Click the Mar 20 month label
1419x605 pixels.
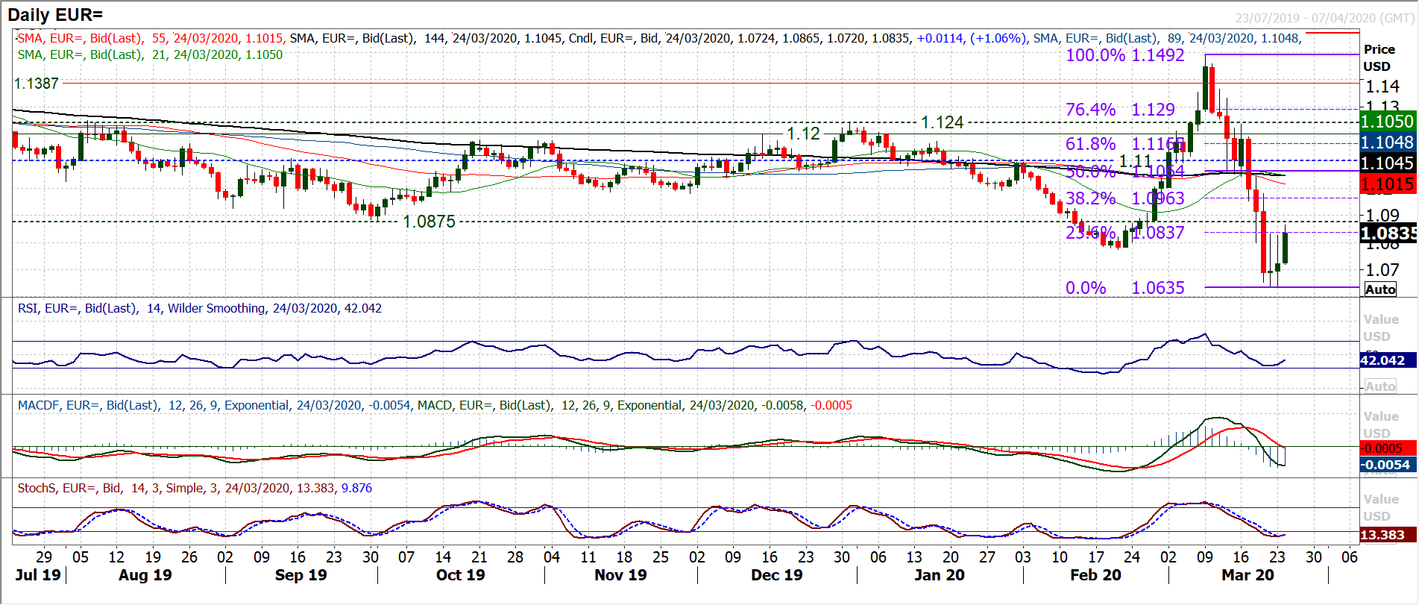[x=1247, y=575]
